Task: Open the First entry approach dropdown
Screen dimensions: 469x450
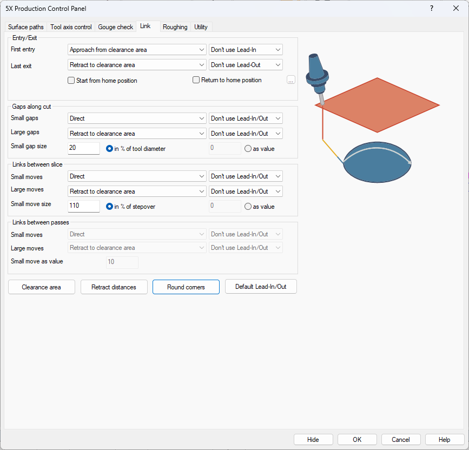Action: [137, 50]
